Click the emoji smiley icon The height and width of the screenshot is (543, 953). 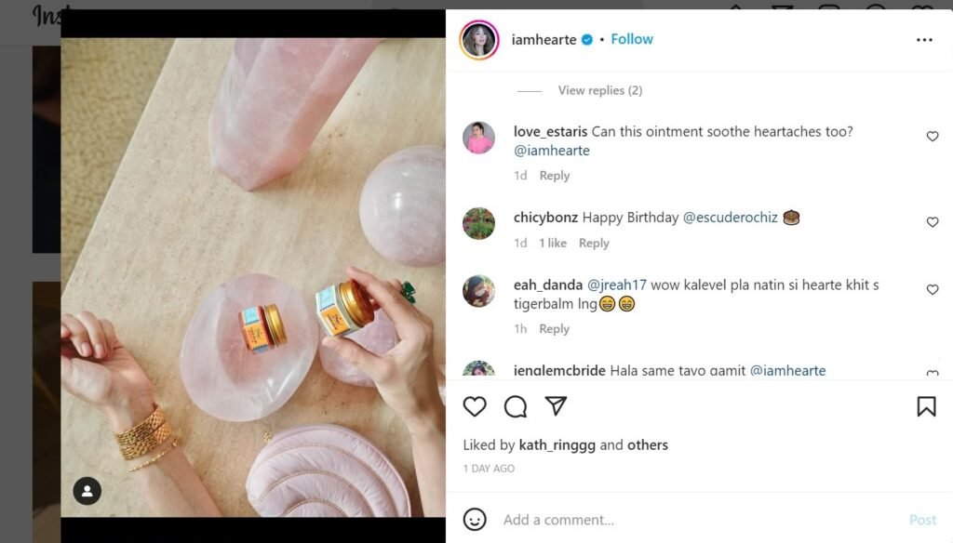475,519
